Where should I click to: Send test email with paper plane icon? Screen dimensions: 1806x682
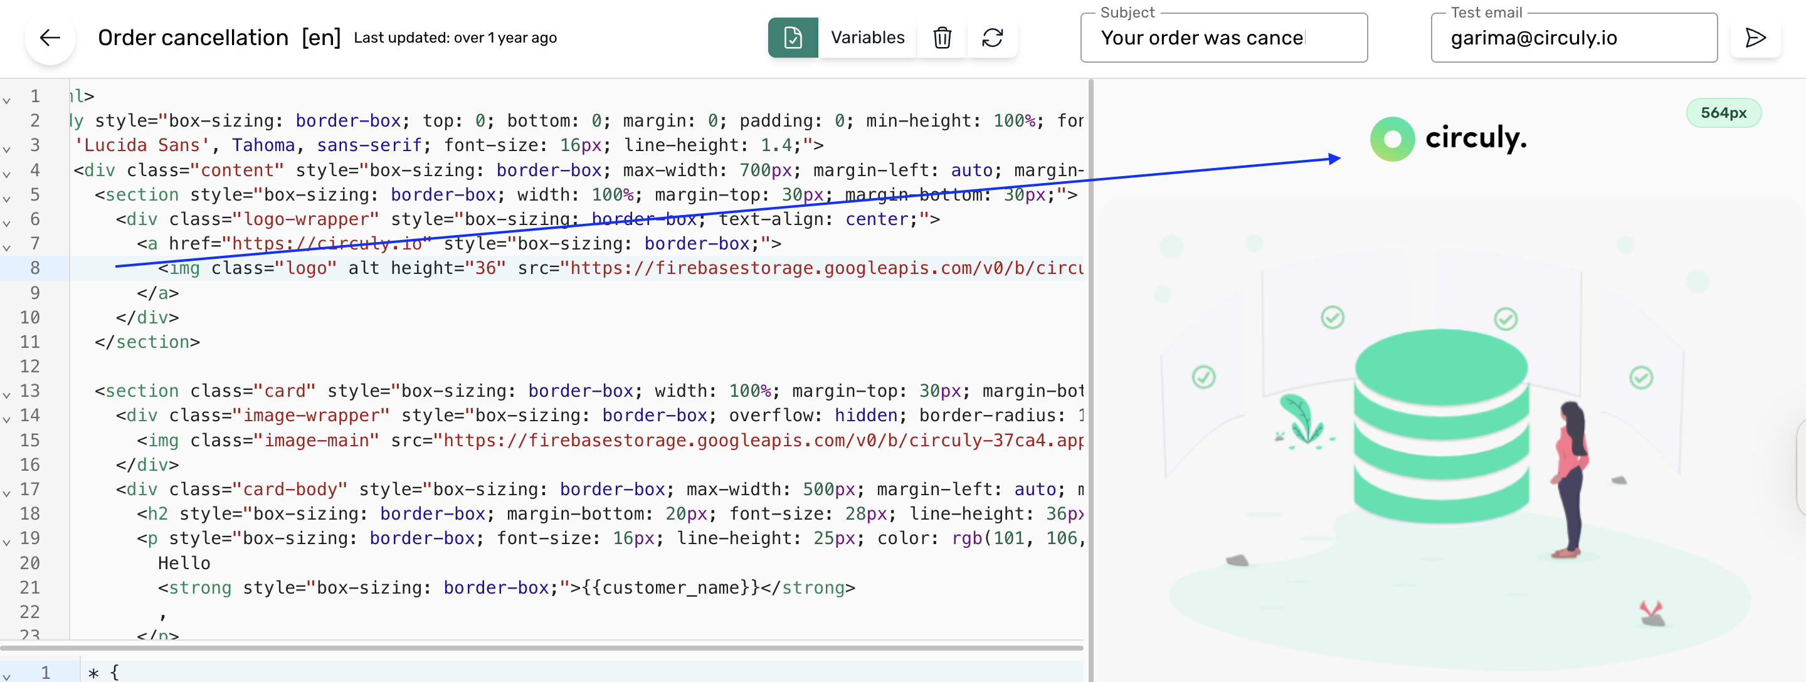tap(1755, 38)
